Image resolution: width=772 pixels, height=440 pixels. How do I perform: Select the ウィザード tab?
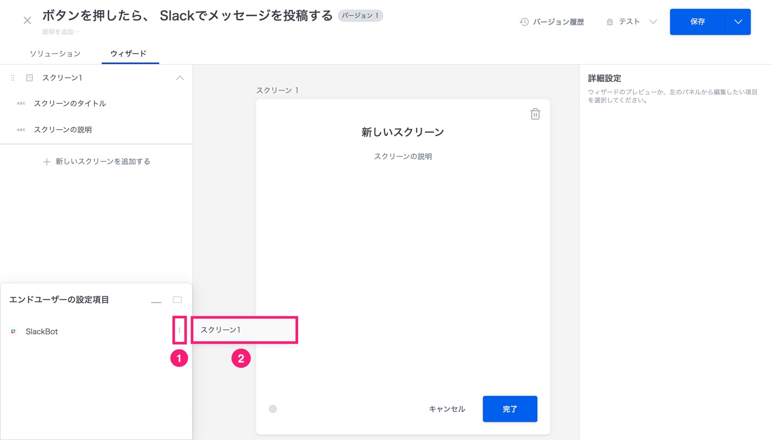128,53
